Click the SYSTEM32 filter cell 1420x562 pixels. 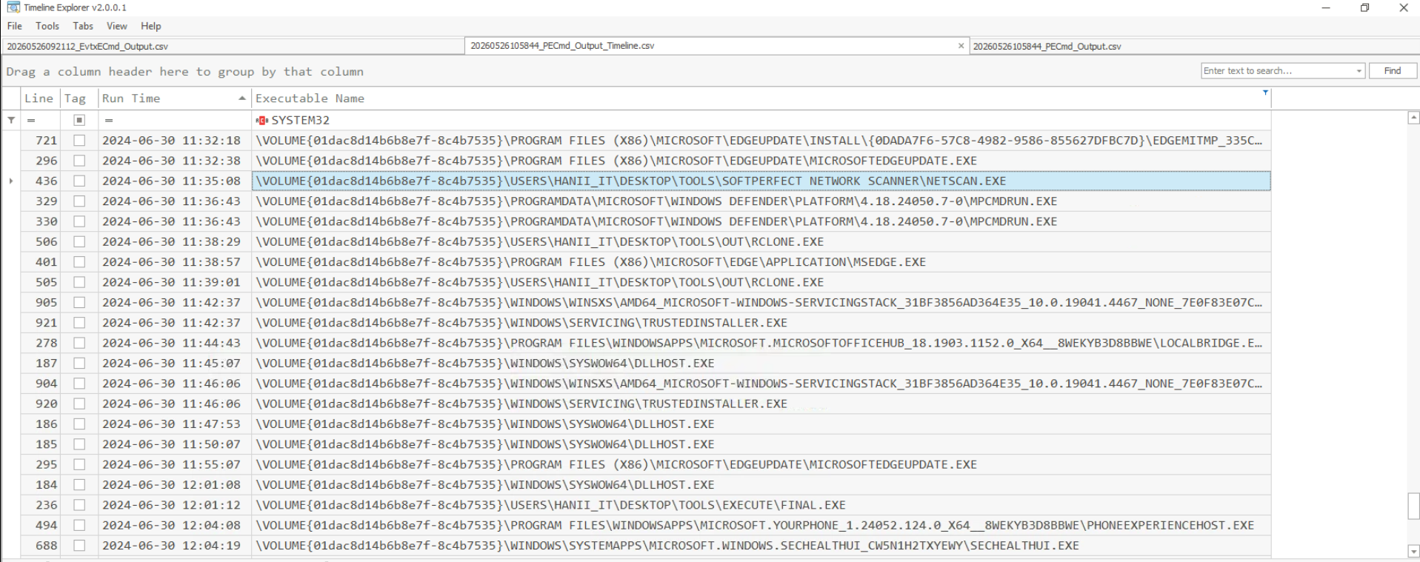[x=761, y=120]
